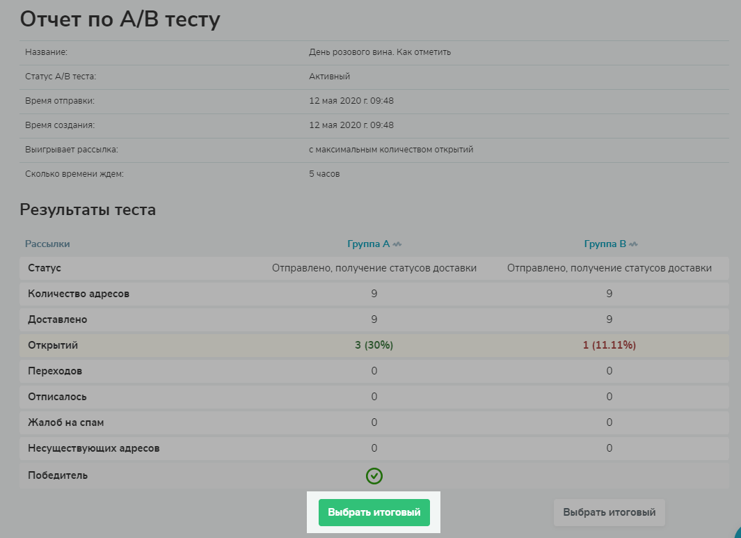The width and height of the screenshot is (741, 538).
Task: Click the Результаты теста heading
Action: [x=88, y=209]
